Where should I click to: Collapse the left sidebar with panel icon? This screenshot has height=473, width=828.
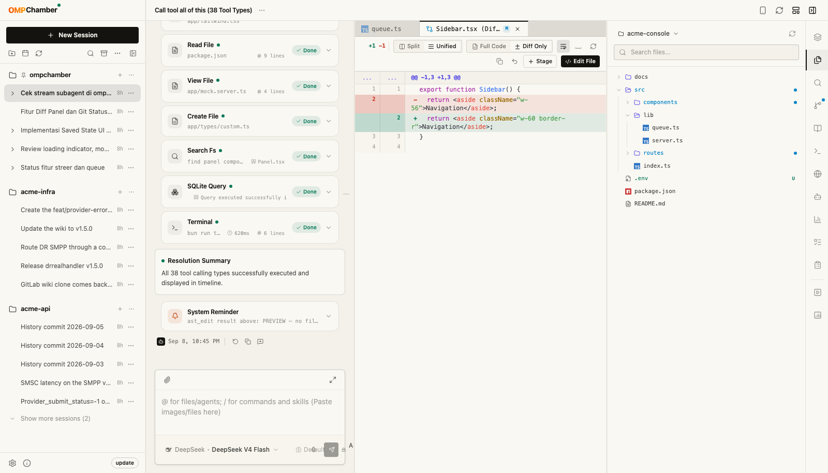pos(133,53)
